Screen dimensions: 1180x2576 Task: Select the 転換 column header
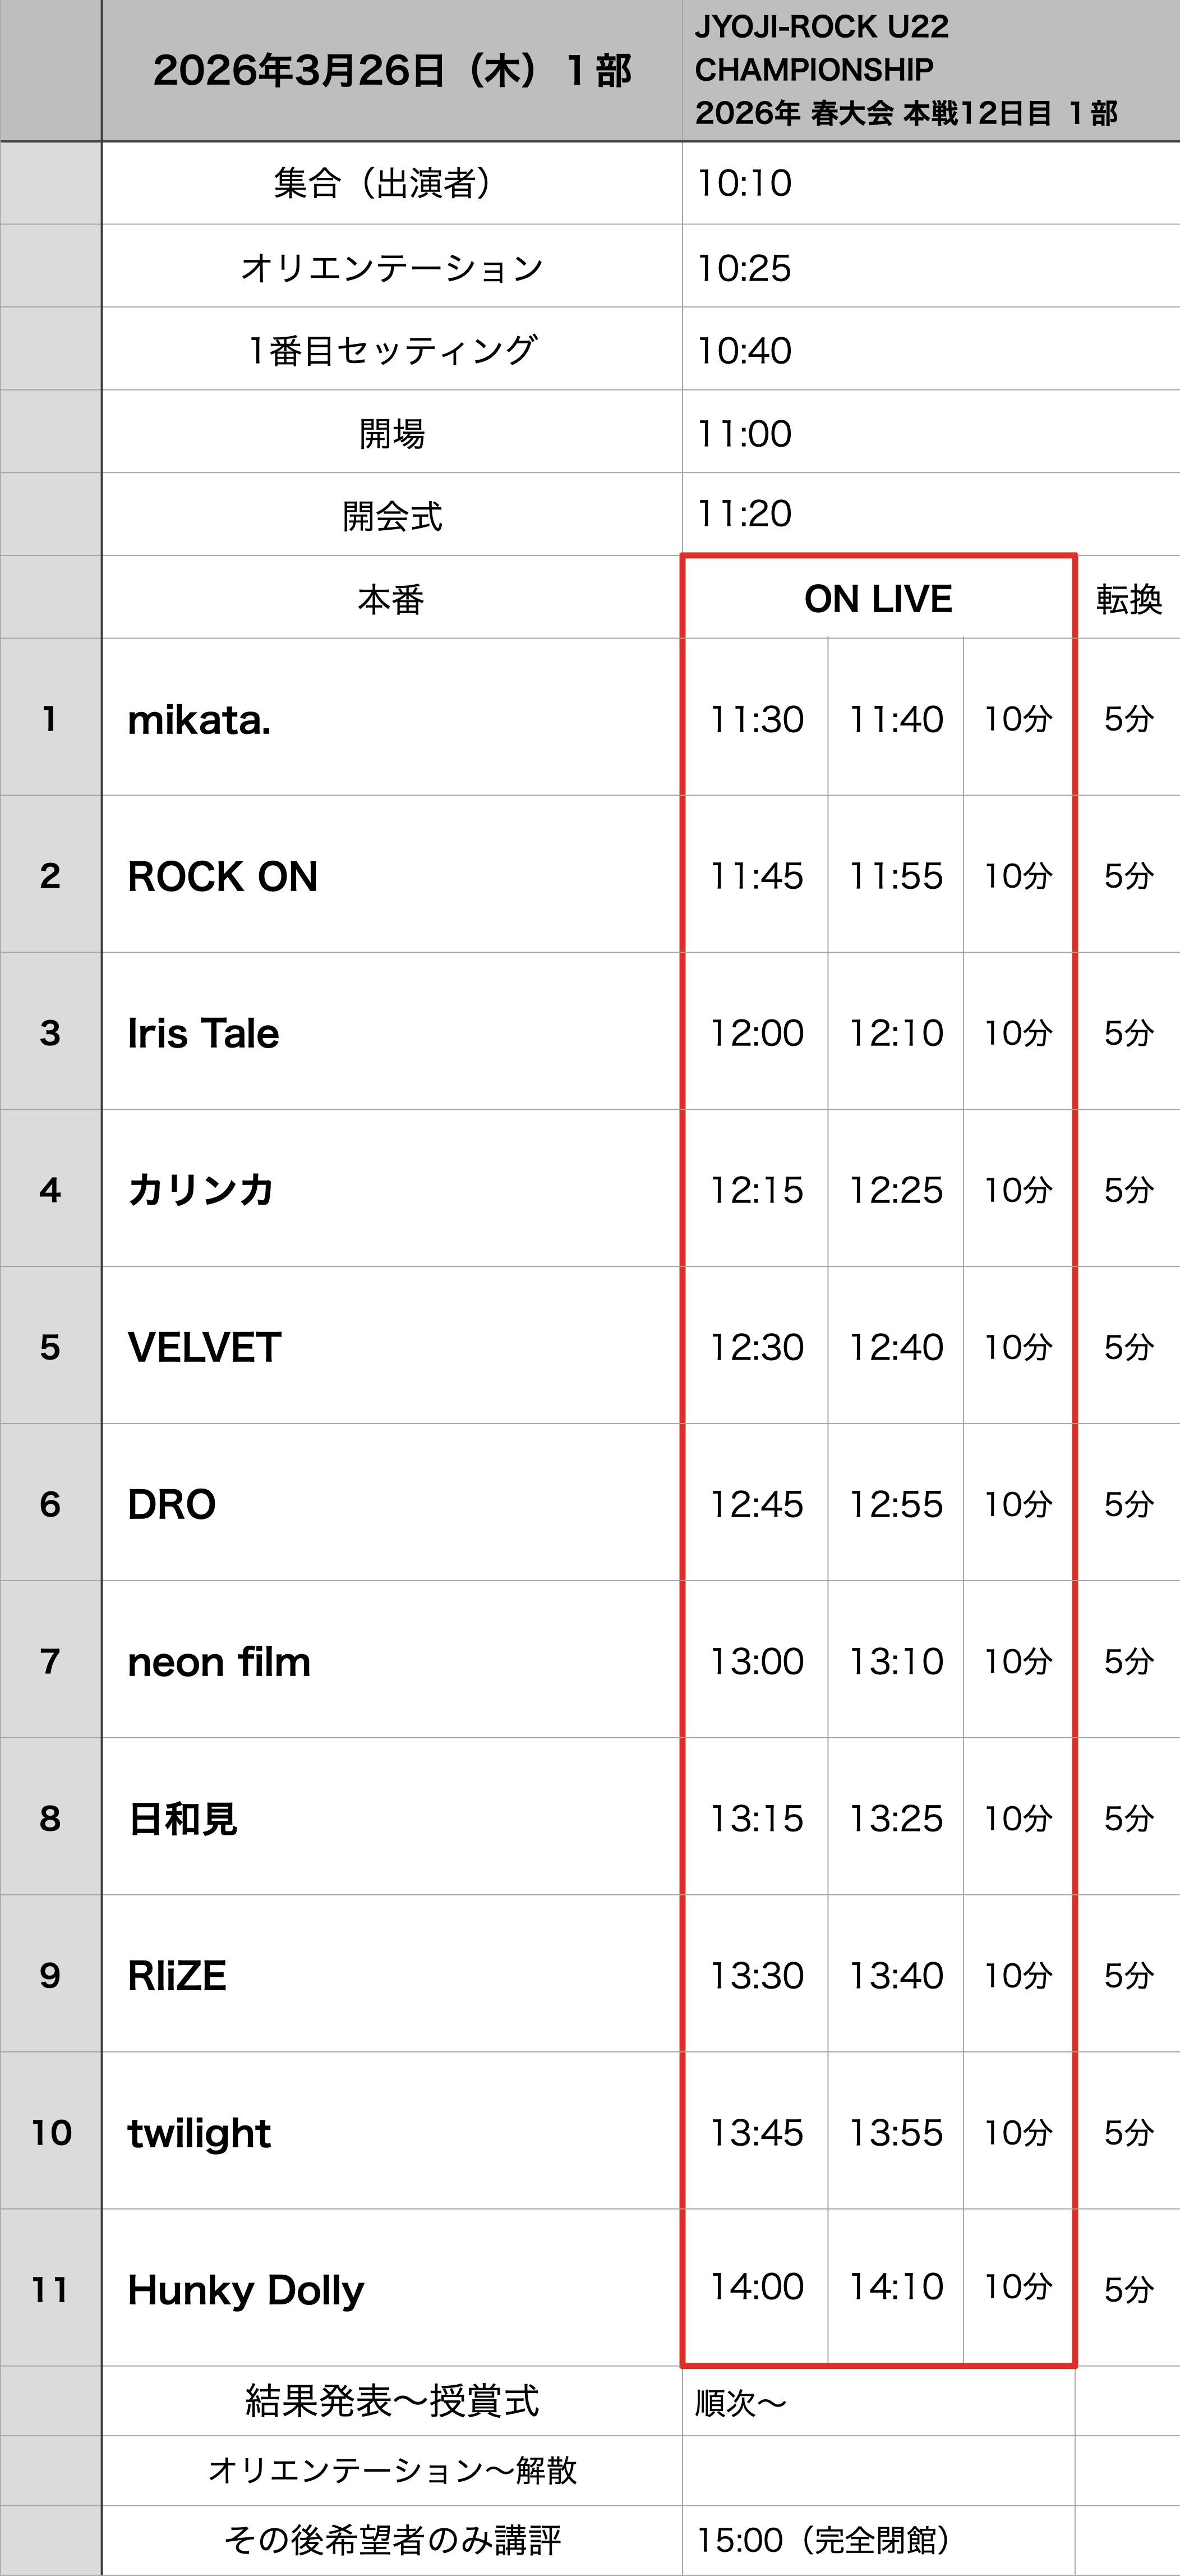pos(1128,599)
